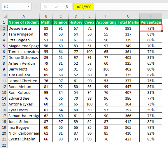Image resolution: width=168 pixels, height=148 pixels.
Task: Select column D header
Action: coord(76,16)
